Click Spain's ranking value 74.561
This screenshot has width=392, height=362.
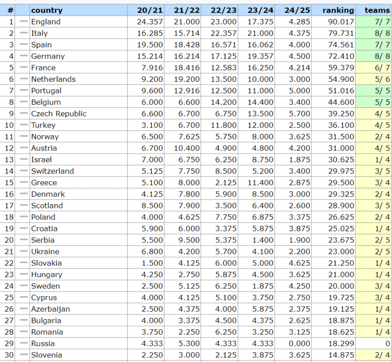pyautogui.click(x=339, y=44)
